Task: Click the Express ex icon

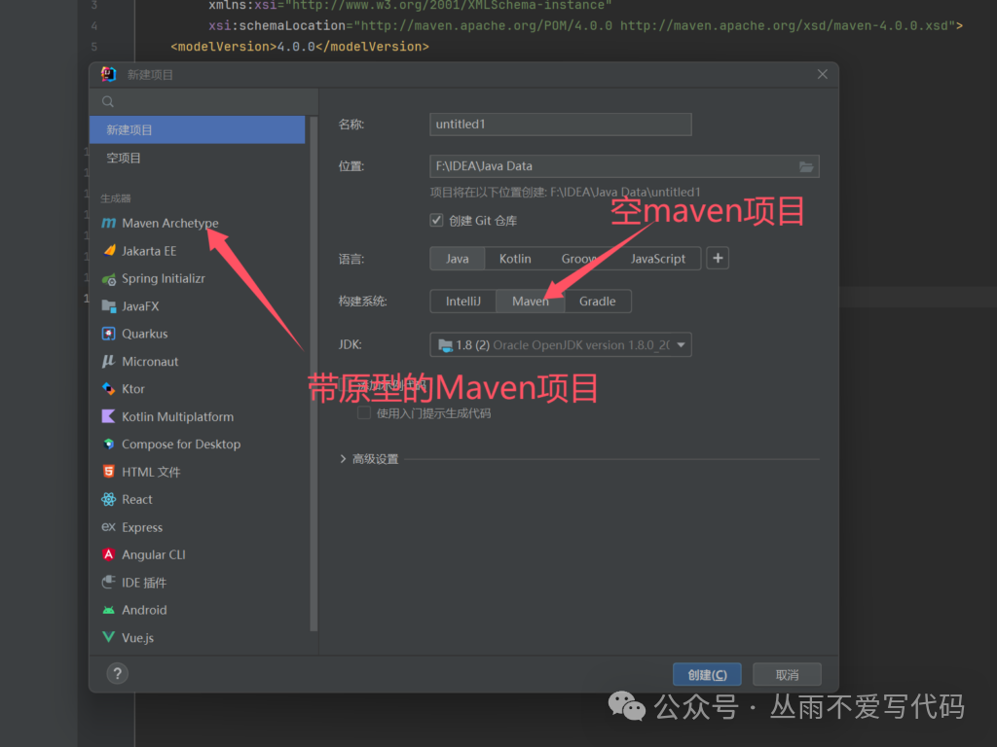Action: coord(109,527)
